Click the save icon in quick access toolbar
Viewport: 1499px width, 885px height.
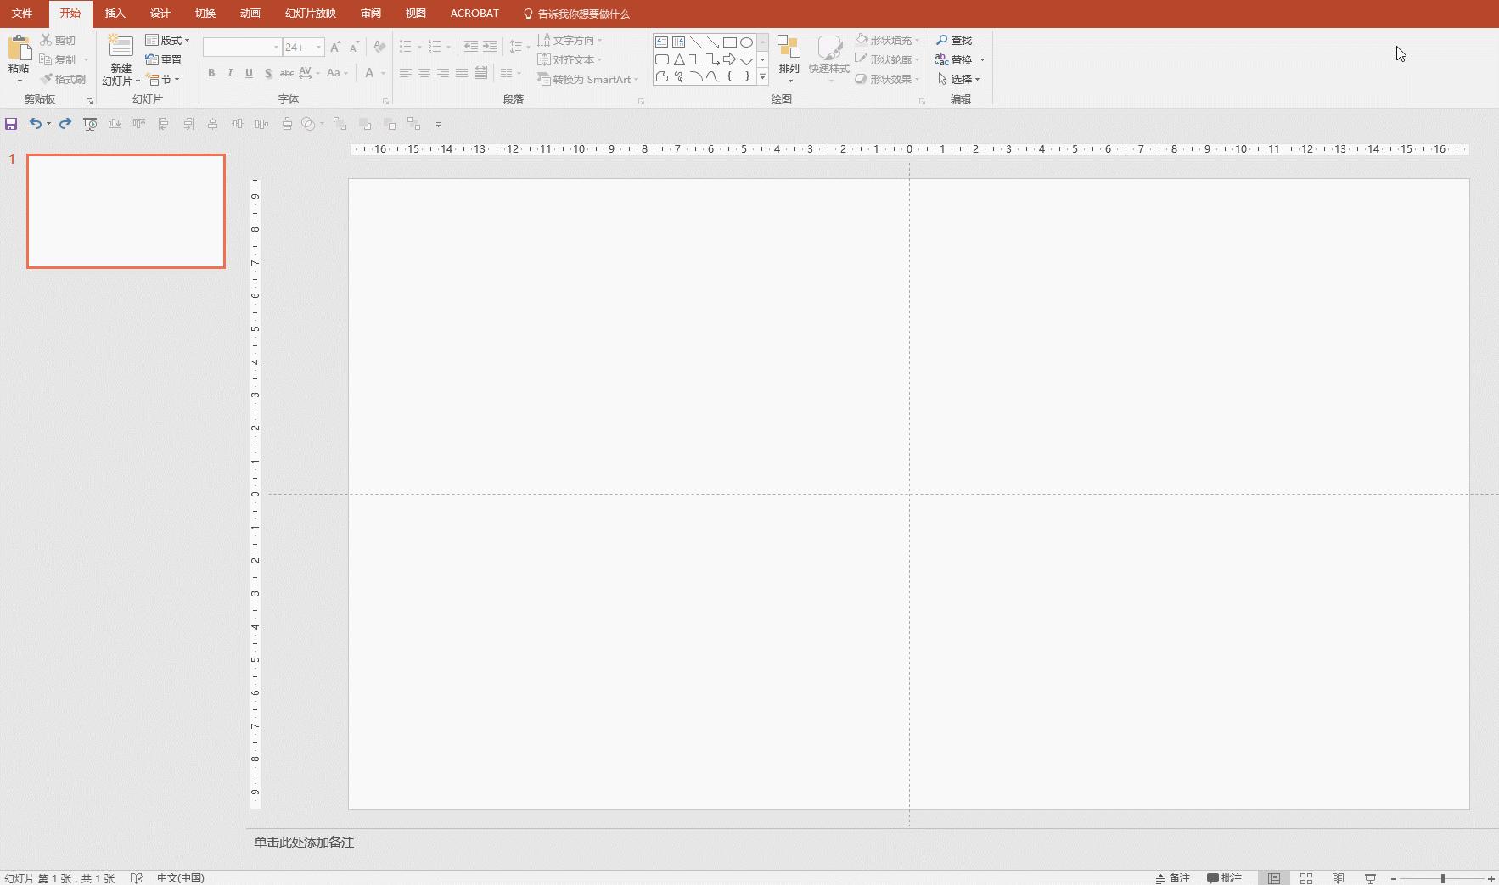click(x=11, y=124)
